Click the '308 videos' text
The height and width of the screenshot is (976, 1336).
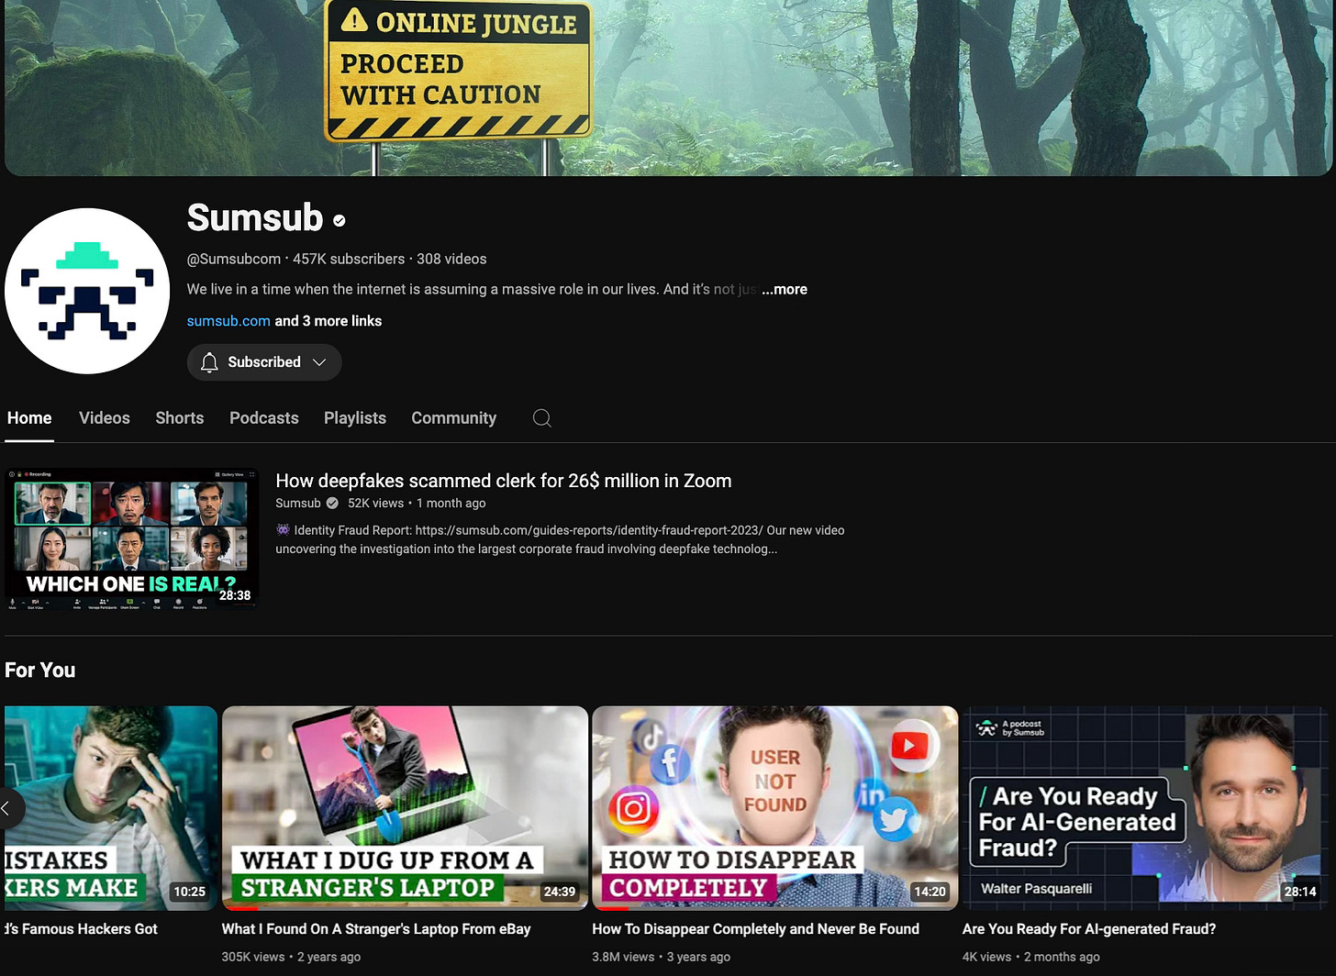[451, 260]
